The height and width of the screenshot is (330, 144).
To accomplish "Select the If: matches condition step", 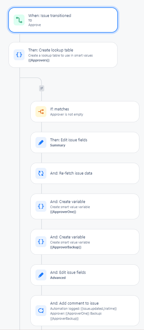I will pyautogui.click(x=85, y=112).
